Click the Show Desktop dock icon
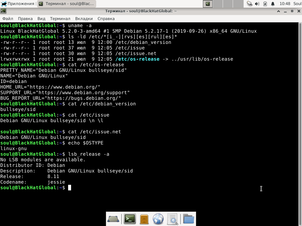This screenshot has width=302, height=226. coord(113,219)
